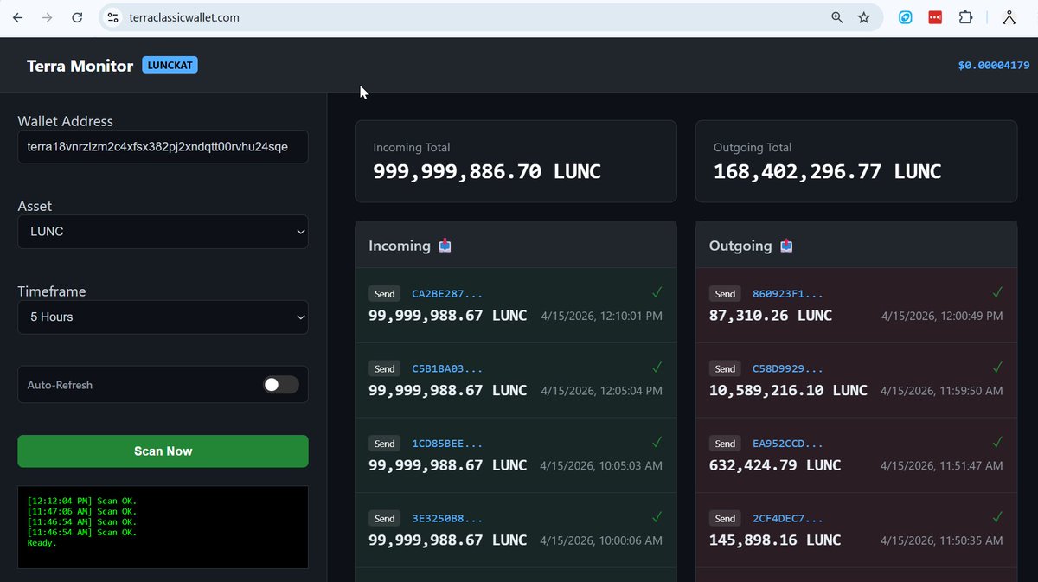Click the [12:12:04 PM] Scan OK log line

point(82,501)
